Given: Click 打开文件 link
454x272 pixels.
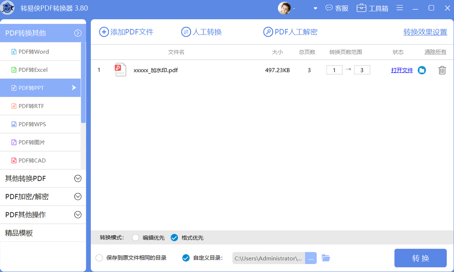Looking at the screenshot, I should point(402,70).
